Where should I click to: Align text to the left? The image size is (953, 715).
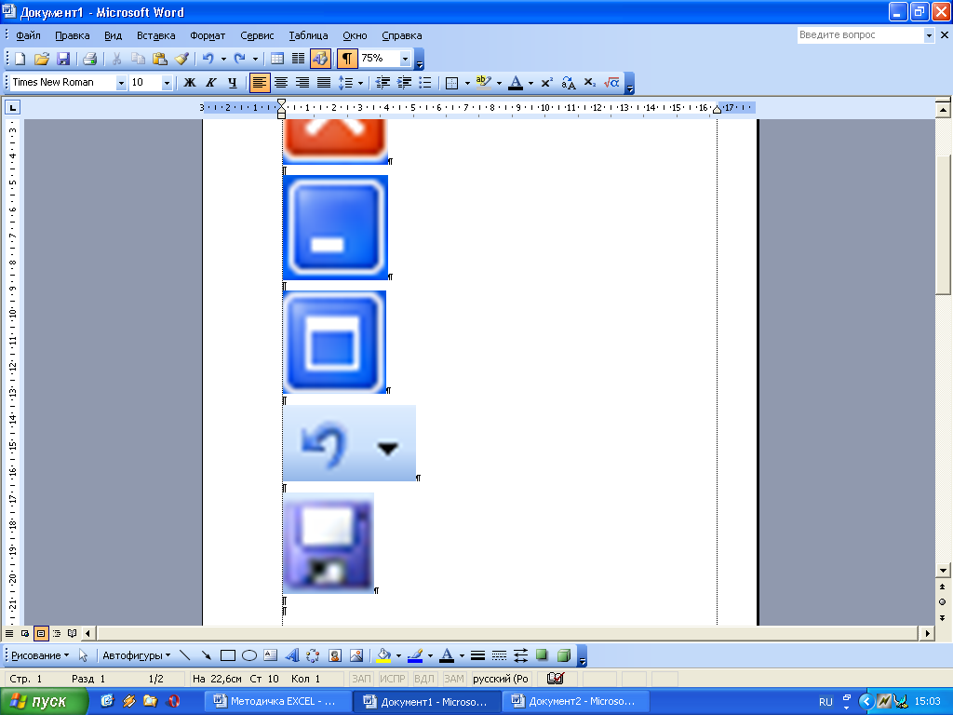tap(260, 83)
